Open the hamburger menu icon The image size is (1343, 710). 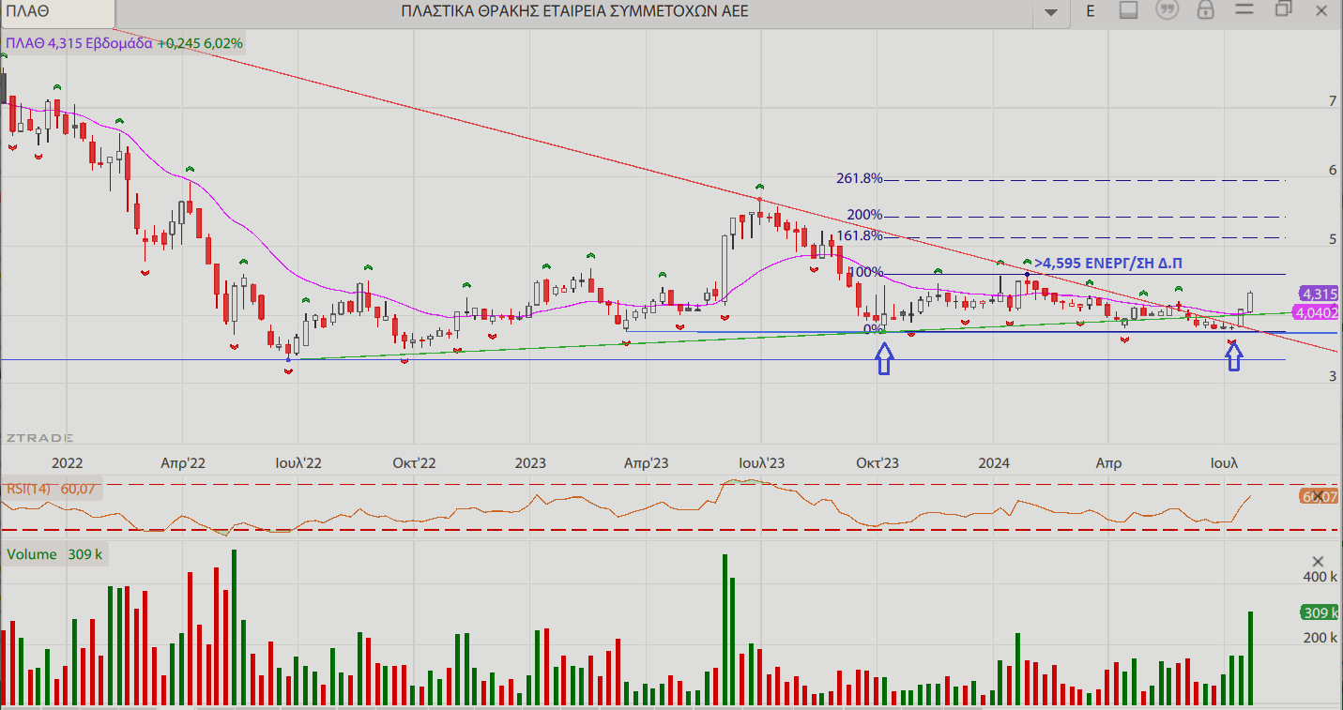[x=1244, y=10]
